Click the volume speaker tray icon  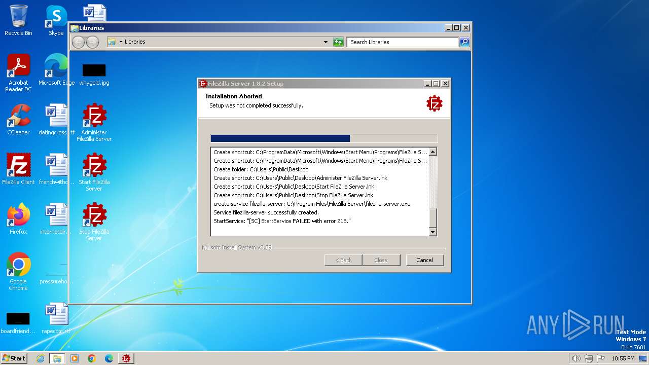[576, 358]
